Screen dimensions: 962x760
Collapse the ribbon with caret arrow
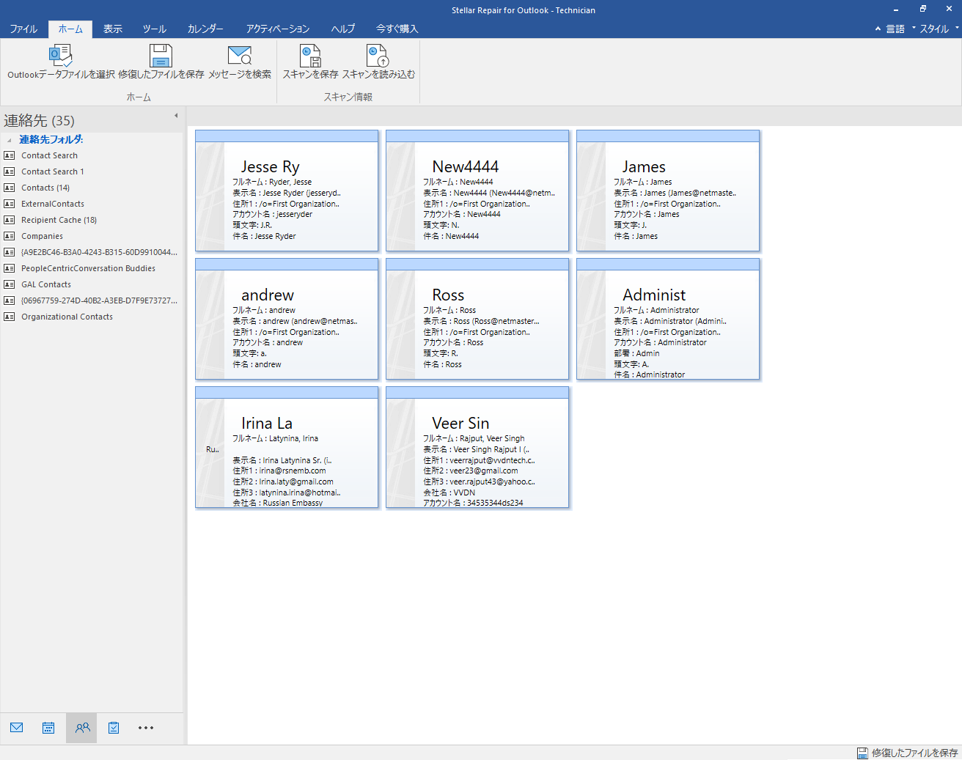(878, 29)
